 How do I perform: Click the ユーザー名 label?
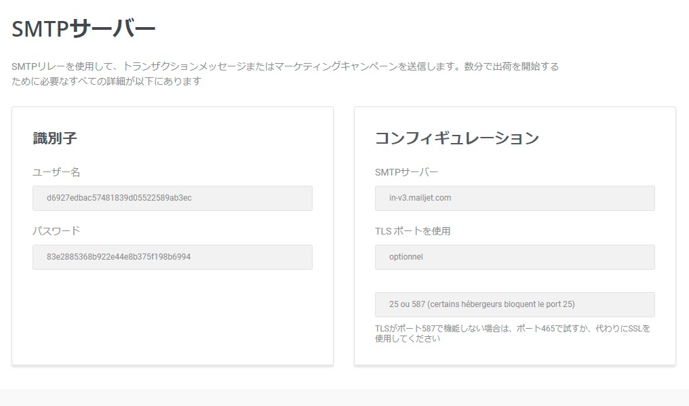(x=56, y=172)
